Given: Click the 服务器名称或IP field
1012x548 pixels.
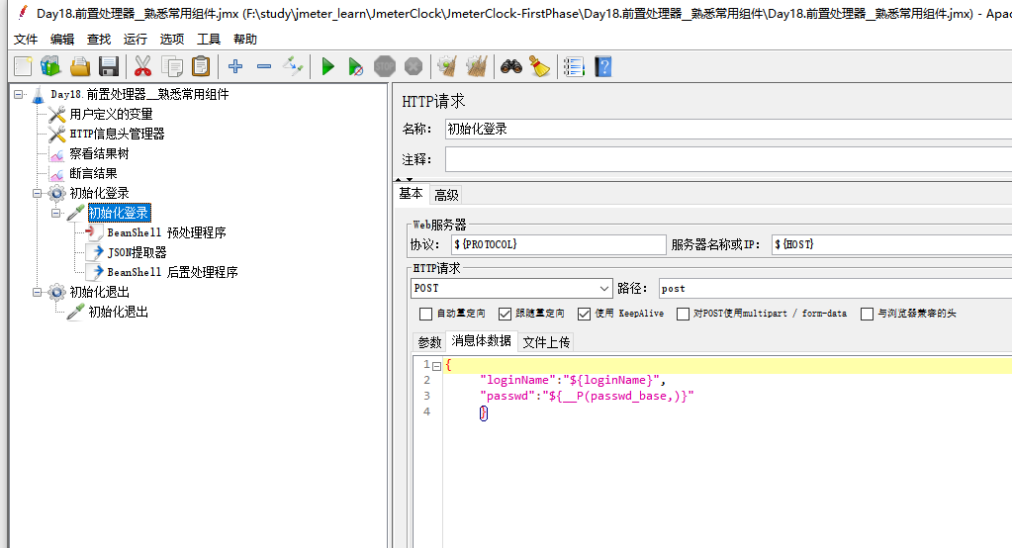Looking at the screenshot, I should [x=891, y=244].
